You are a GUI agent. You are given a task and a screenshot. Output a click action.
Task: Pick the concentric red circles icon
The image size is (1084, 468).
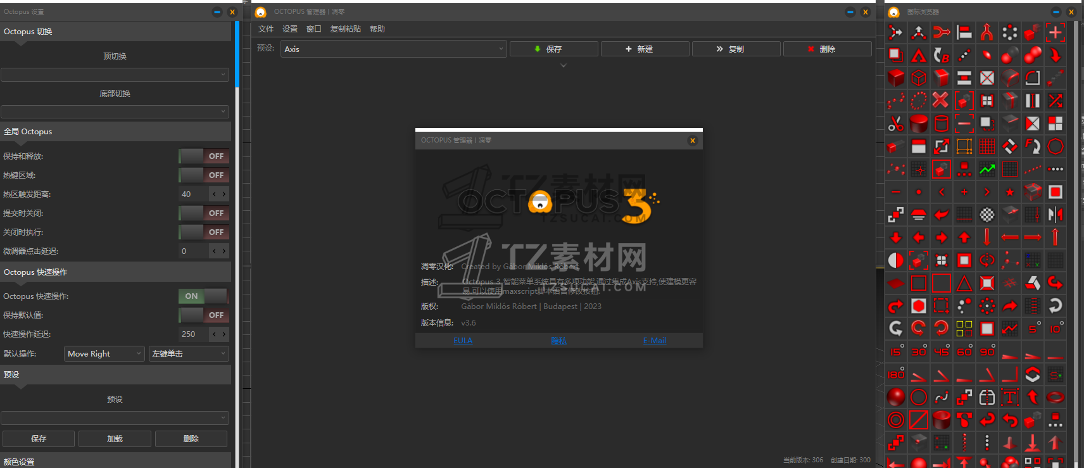click(896, 420)
